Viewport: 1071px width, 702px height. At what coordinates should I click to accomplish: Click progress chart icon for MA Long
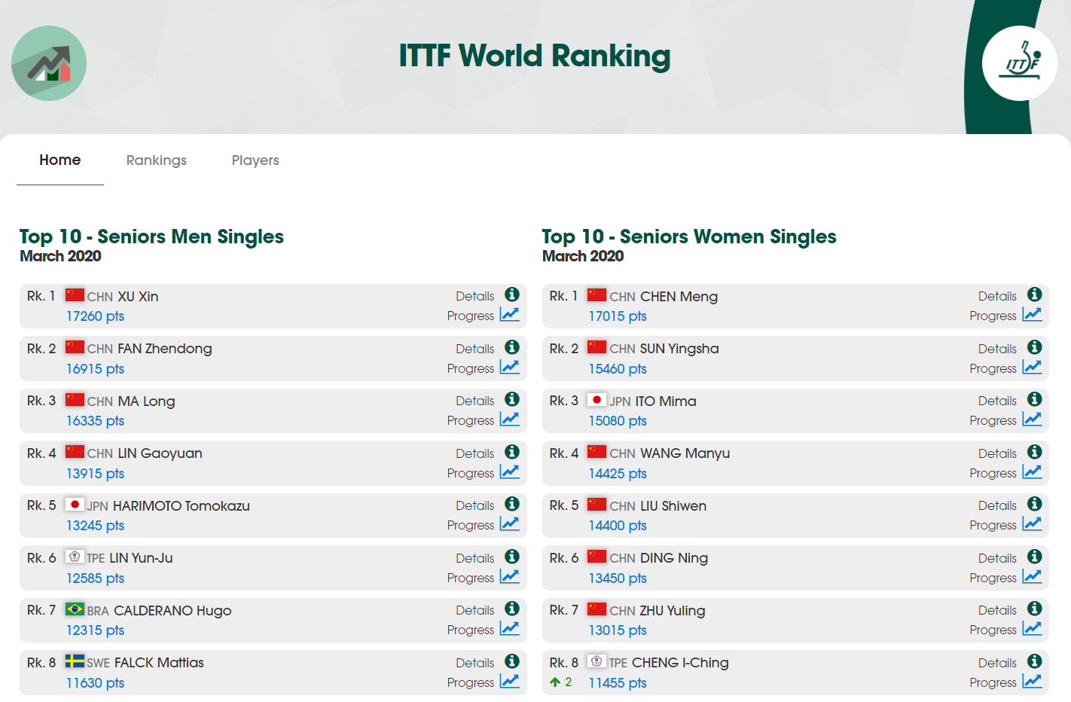(x=510, y=419)
